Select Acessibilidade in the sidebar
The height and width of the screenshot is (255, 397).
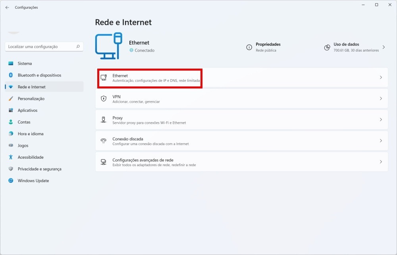coord(44,157)
